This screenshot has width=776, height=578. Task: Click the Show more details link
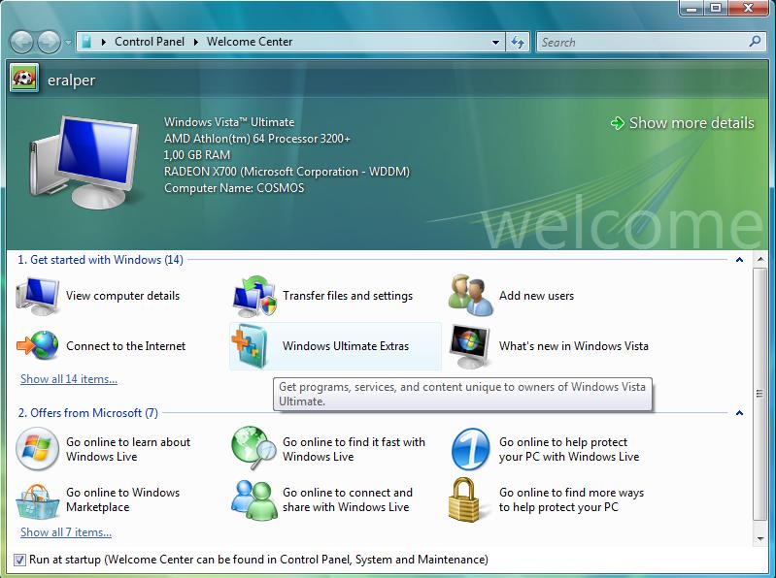click(x=692, y=123)
